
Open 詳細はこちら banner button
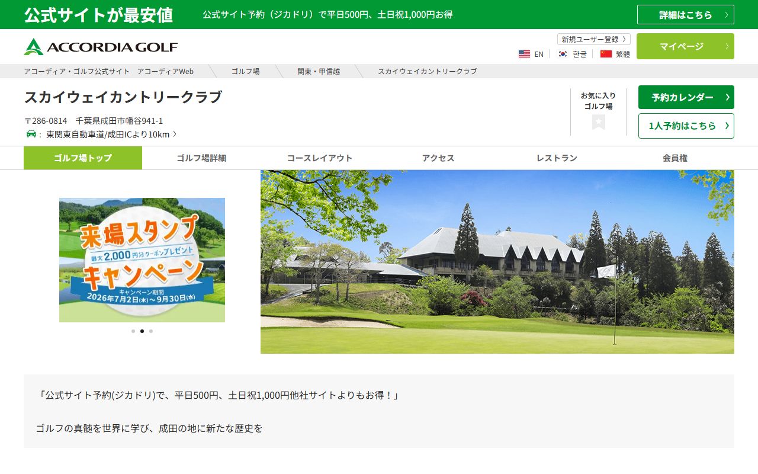pos(686,15)
